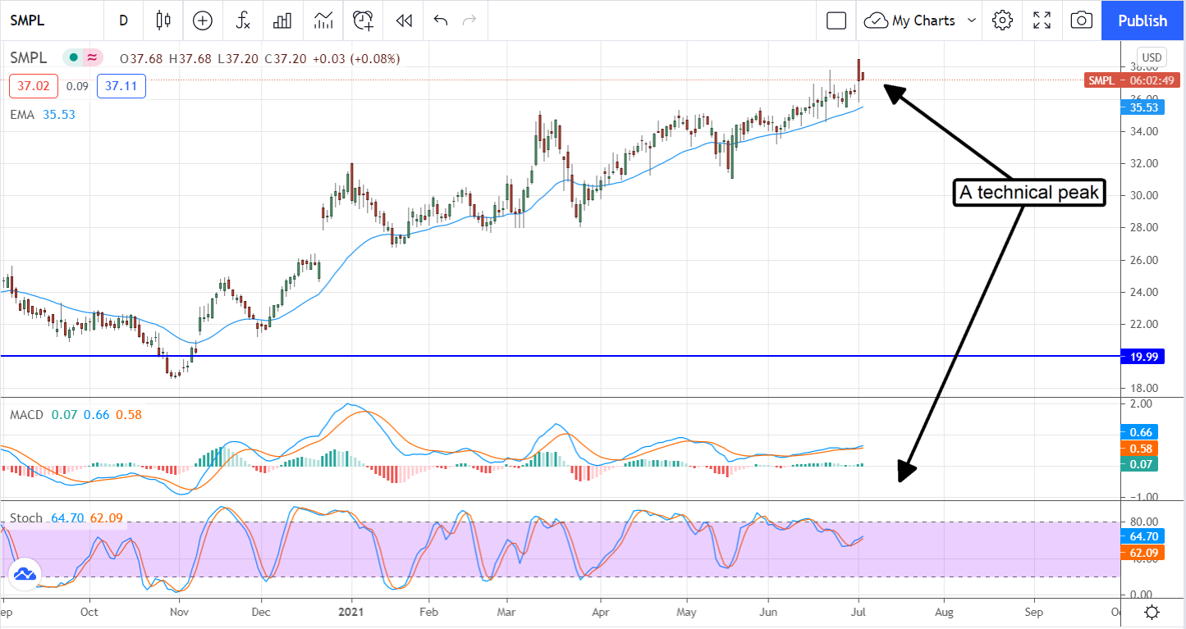Open financials bar chart icon
This screenshot has height=629, width=1186.
point(282,21)
